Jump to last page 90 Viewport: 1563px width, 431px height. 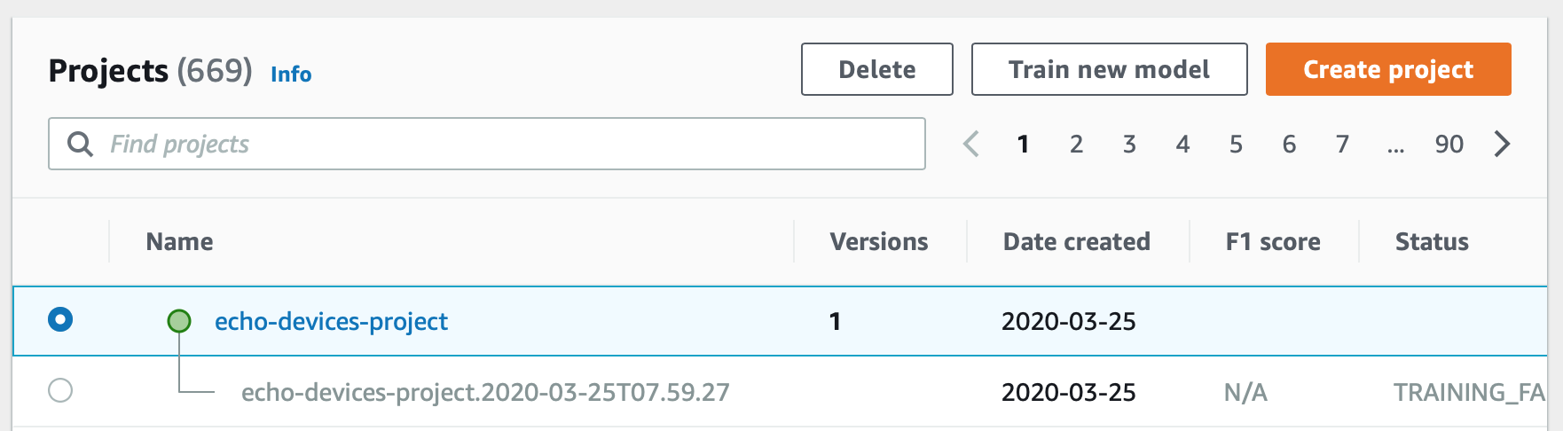tap(1449, 144)
